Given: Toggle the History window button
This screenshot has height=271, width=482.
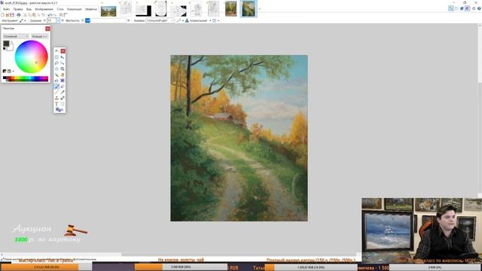Looking at the screenshot, I should (x=456, y=8).
